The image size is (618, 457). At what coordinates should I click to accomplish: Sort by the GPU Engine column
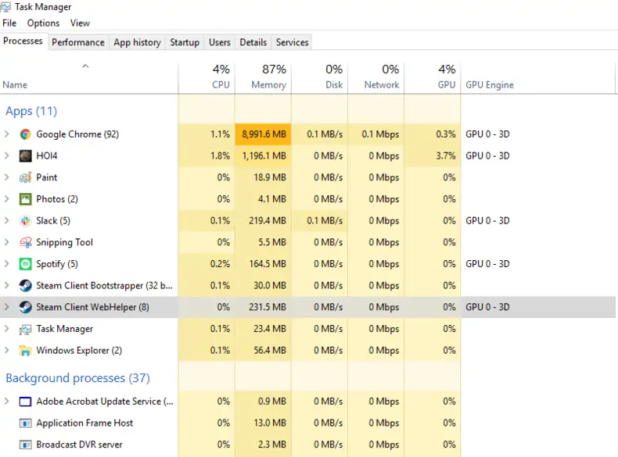point(537,78)
